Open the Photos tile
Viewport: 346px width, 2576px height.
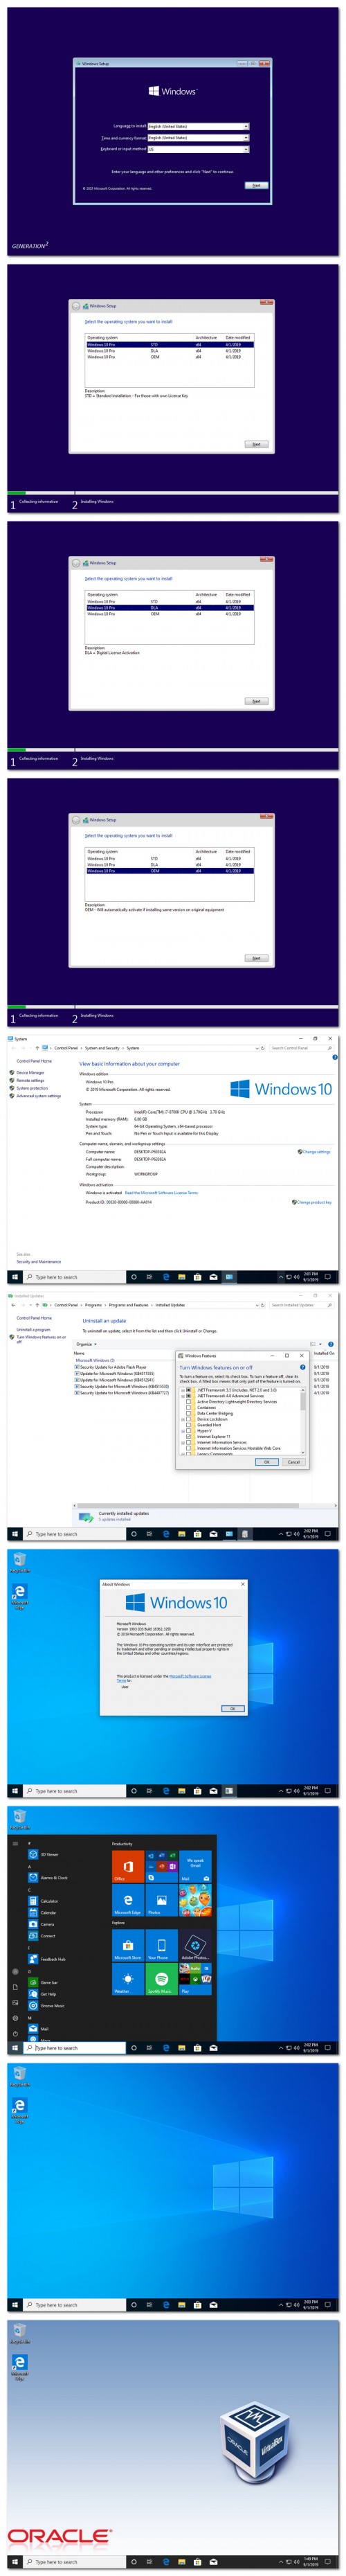(161, 1901)
